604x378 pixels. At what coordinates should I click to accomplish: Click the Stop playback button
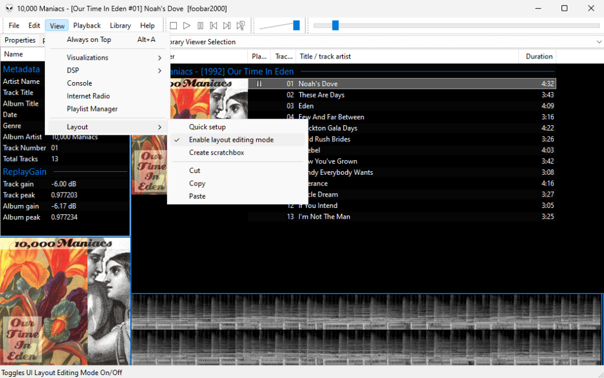coord(173,25)
